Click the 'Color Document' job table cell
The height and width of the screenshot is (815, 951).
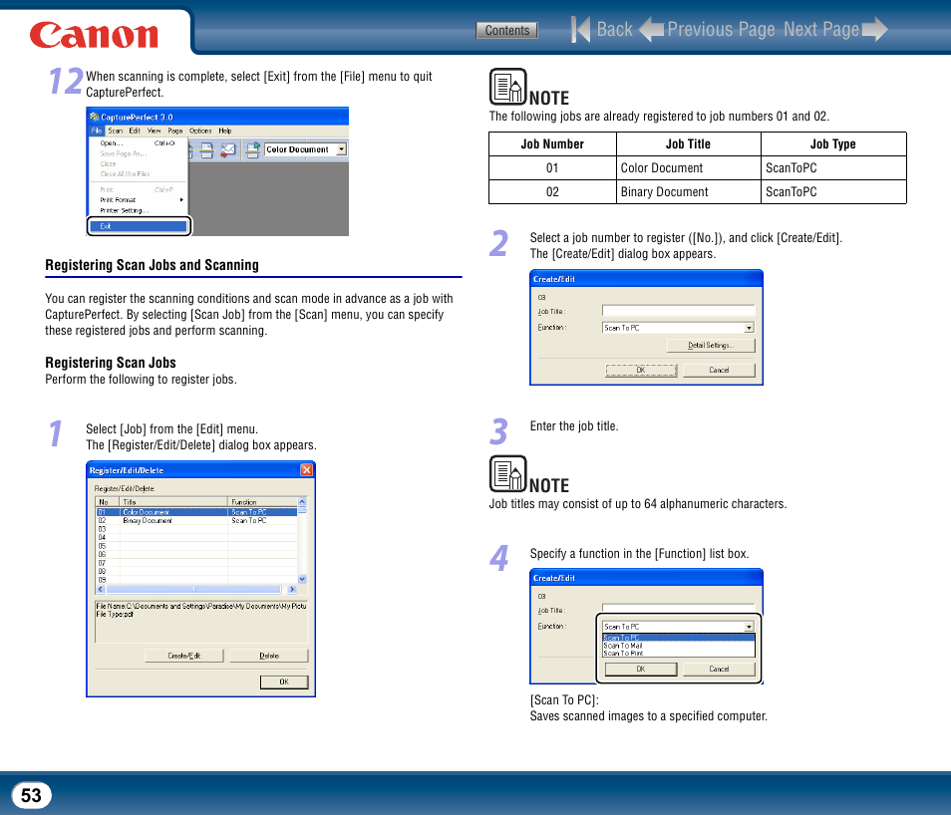[x=689, y=168]
